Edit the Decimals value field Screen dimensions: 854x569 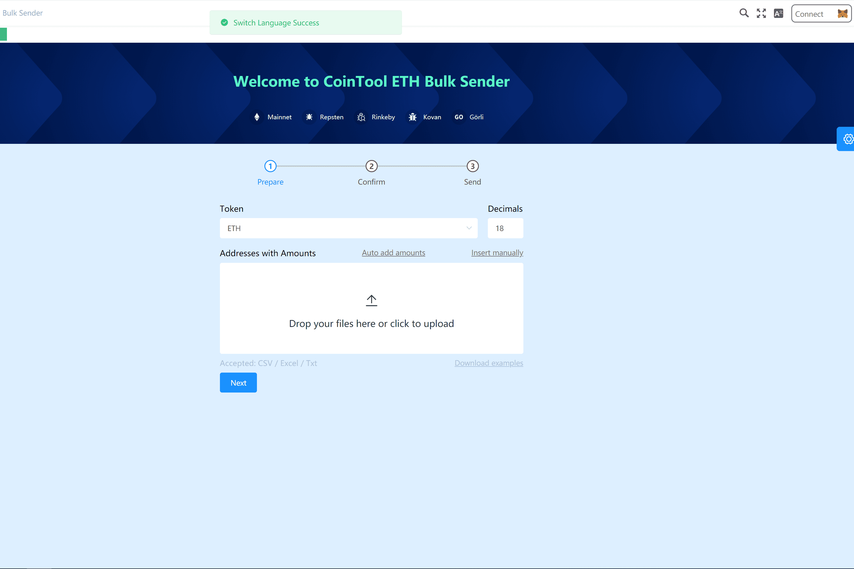[505, 228]
